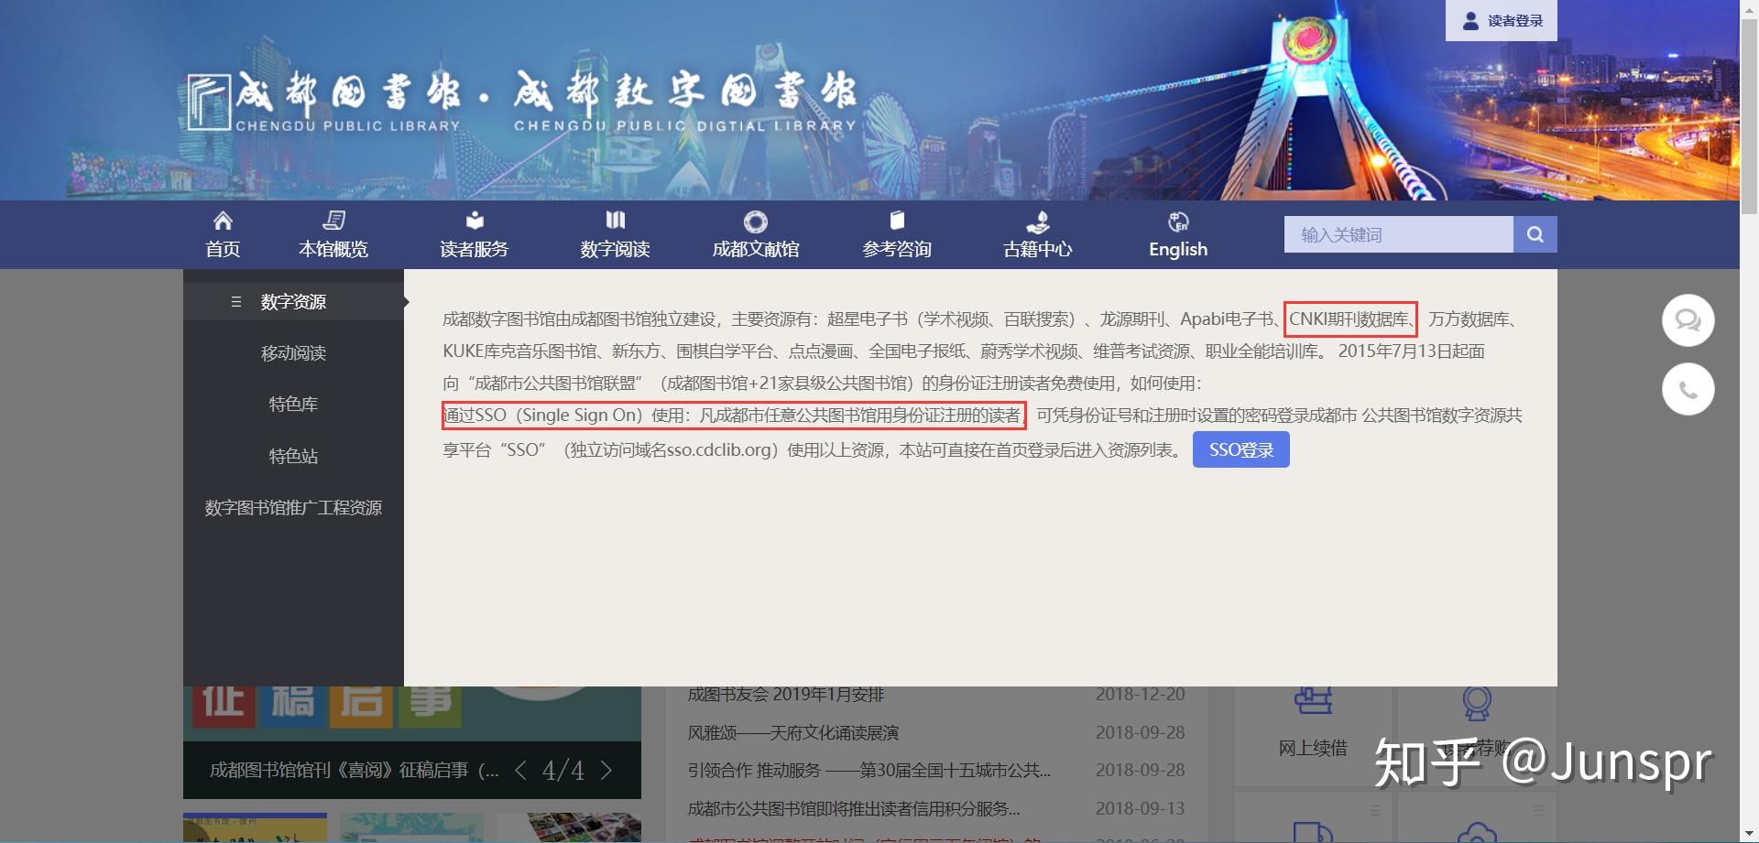The height and width of the screenshot is (843, 1759).
Task: Click the SSO登录 button
Action: 1241,449
